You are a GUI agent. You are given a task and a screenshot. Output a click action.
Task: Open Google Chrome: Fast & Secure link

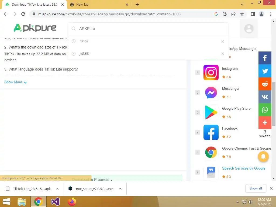246,149
